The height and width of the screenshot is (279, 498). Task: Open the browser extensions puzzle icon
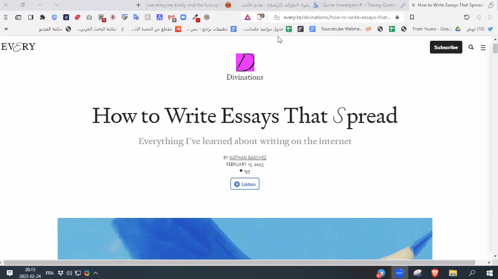tap(42, 17)
